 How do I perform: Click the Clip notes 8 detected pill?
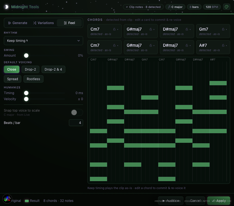[143, 7]
